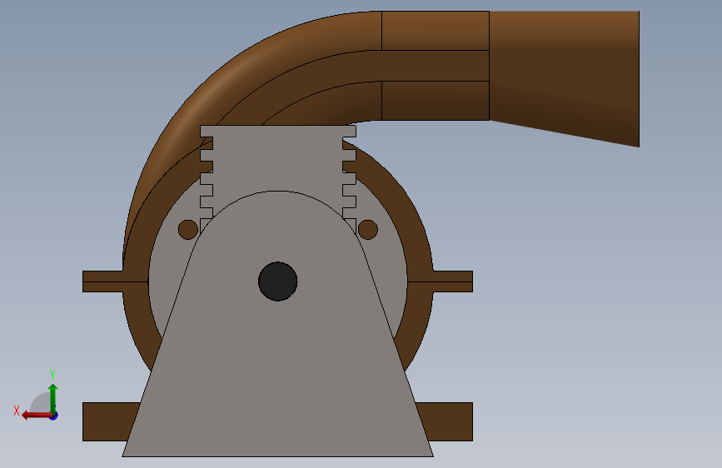Select the lower right brown base block
Screen dimensions: 722x468
coord(446,421)
